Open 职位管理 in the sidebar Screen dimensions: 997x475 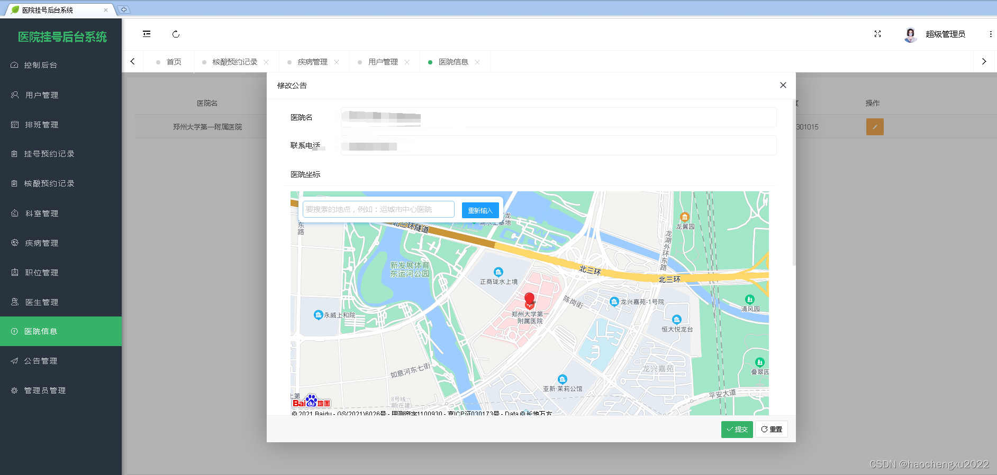pos(61,273)
